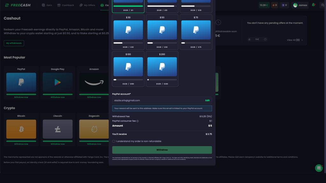Screen dimensions: 326x183
Task: Open the Earn section icon
Action: [x=43, y=5]
